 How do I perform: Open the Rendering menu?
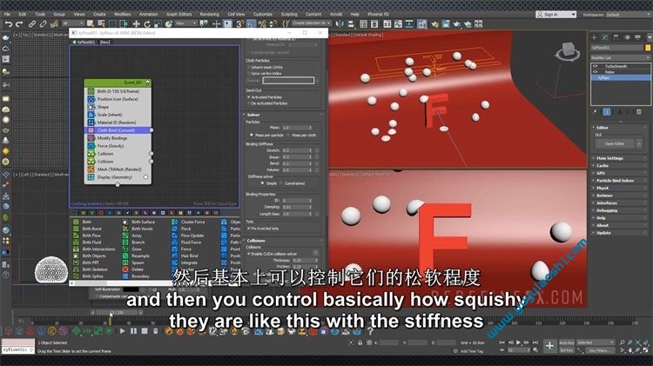210,14
